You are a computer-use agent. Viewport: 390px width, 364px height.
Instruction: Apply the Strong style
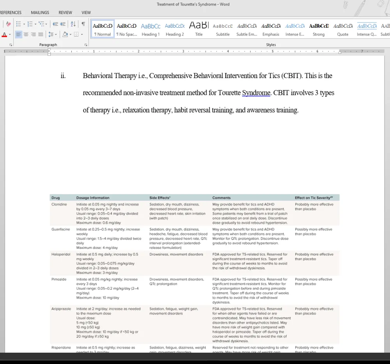319,29
